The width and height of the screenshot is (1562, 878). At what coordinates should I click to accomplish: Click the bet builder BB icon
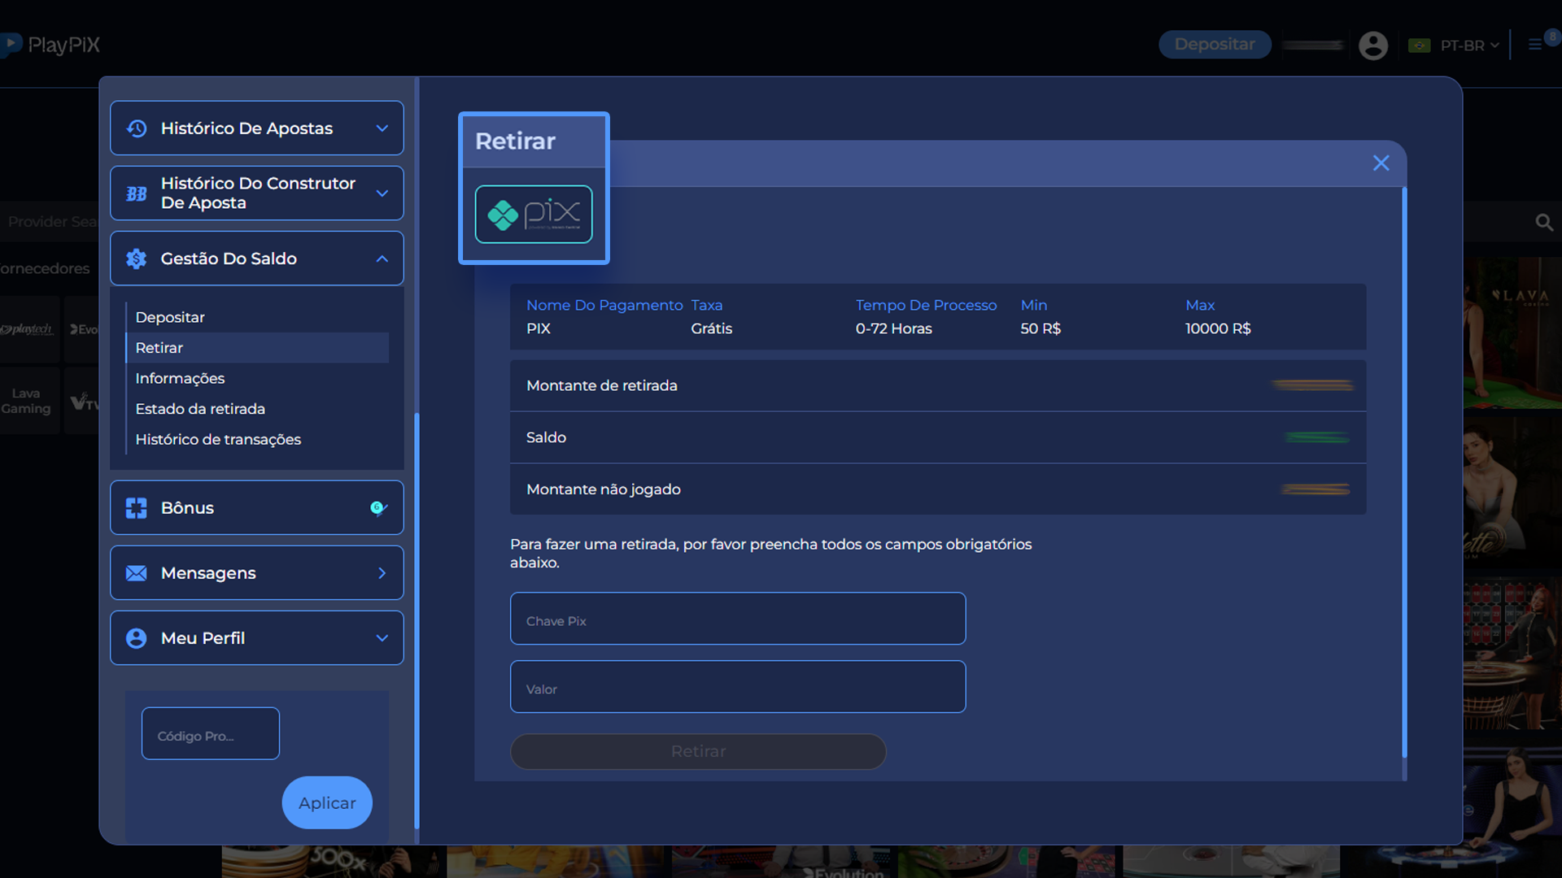click(x=137, y=193)
